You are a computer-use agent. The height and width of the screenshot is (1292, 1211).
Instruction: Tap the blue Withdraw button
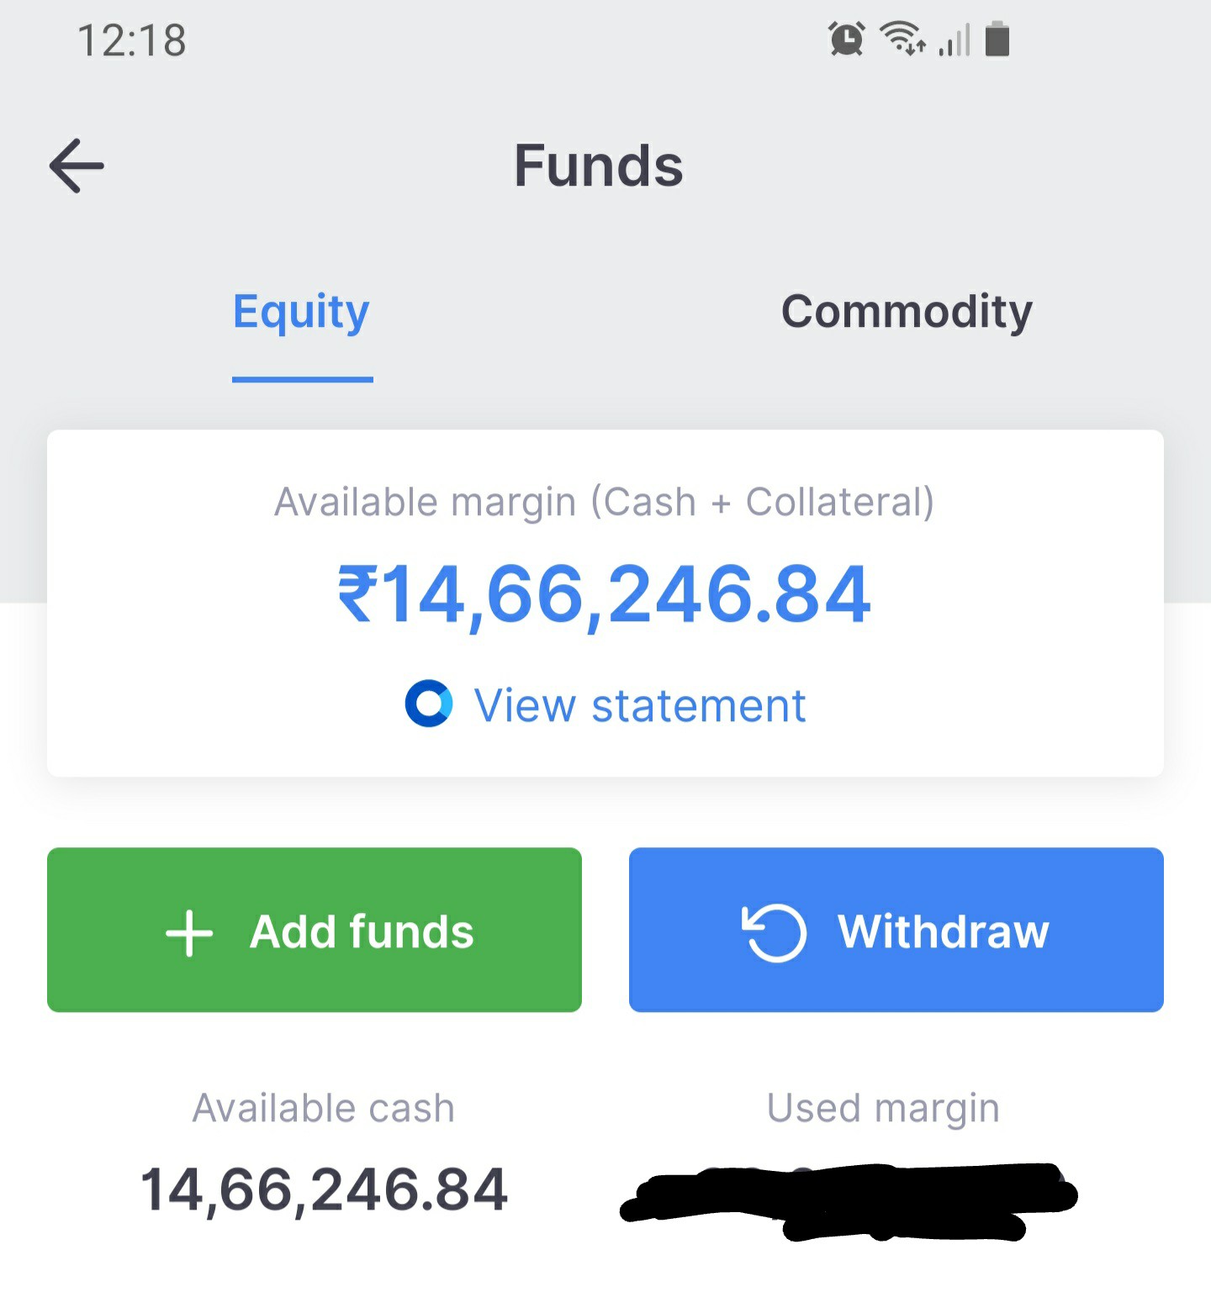(896, 930)
